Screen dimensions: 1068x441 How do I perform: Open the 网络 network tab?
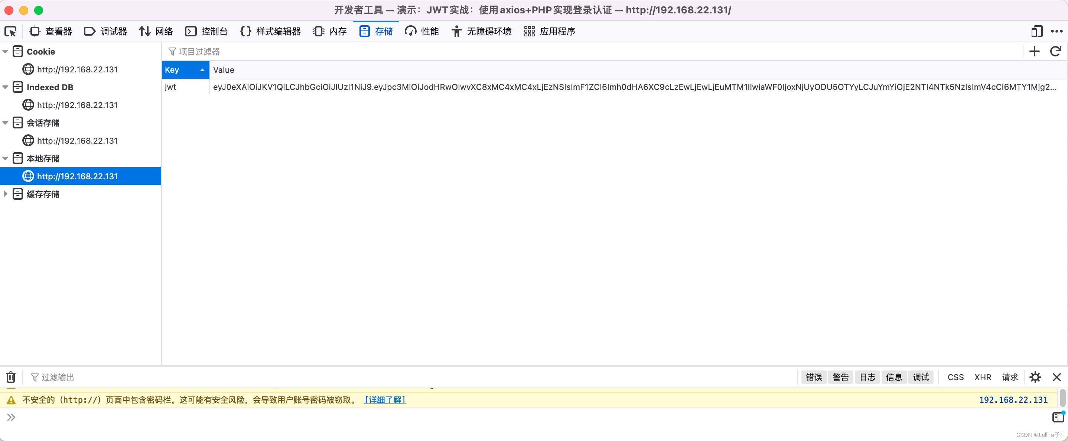click(156, 32)
